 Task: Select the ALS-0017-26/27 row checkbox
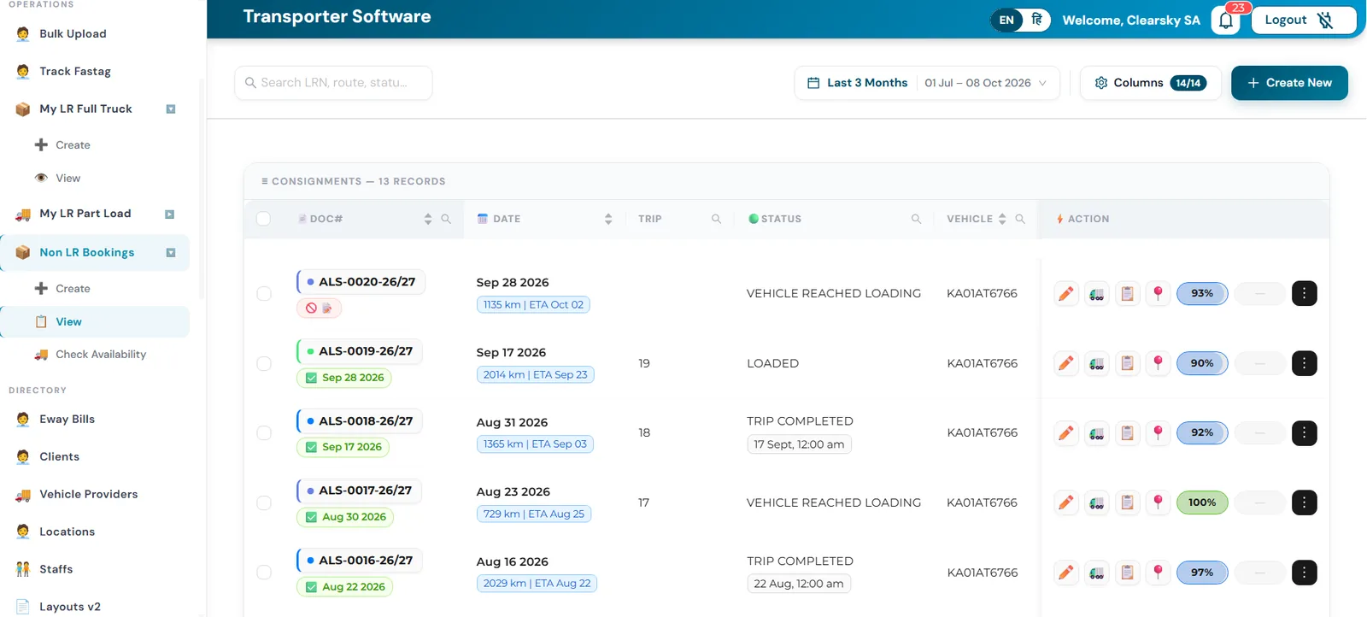(x=264, y=502)
